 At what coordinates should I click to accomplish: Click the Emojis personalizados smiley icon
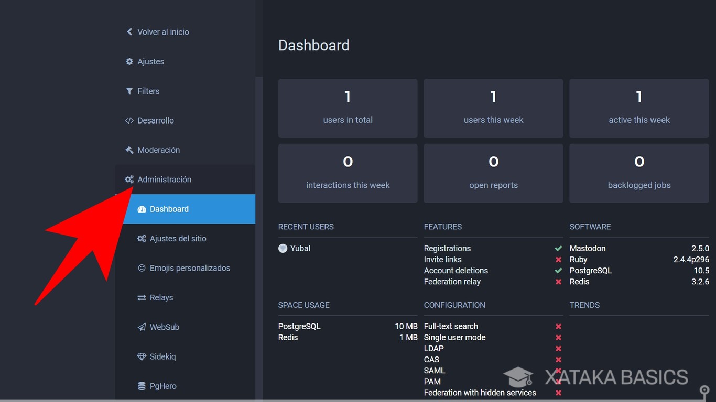point(141,267)
